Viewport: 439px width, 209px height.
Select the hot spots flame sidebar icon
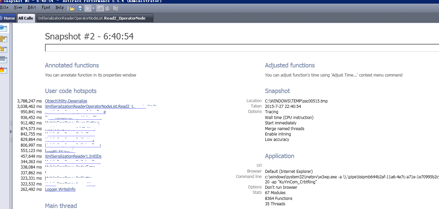[3, 70]
